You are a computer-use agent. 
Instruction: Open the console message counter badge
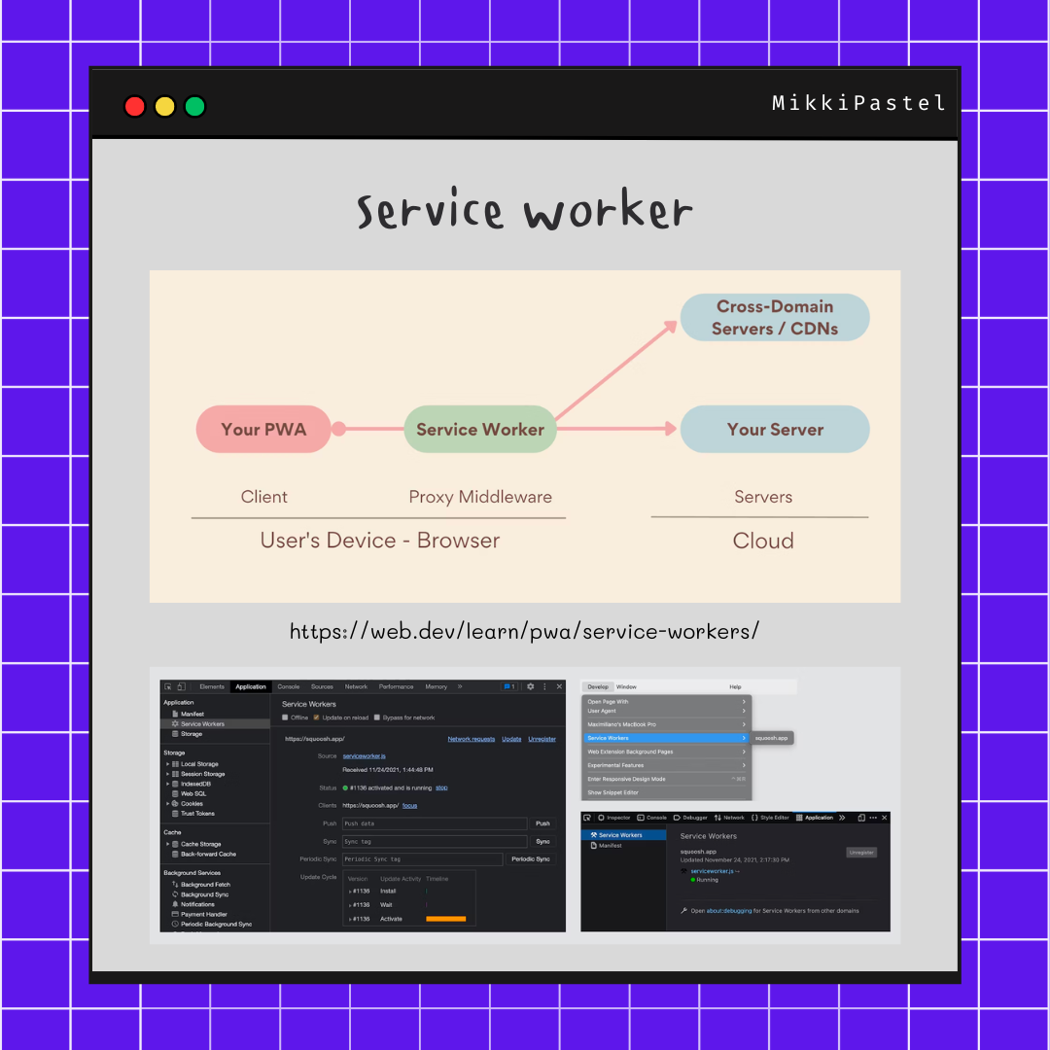click(x=509, y=686)
